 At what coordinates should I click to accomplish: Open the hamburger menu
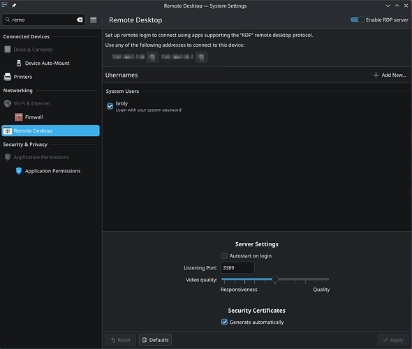click(94, 20)
